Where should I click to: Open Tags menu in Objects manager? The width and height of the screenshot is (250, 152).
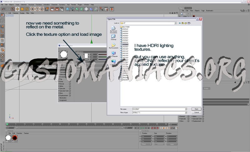tap(202, 11)
